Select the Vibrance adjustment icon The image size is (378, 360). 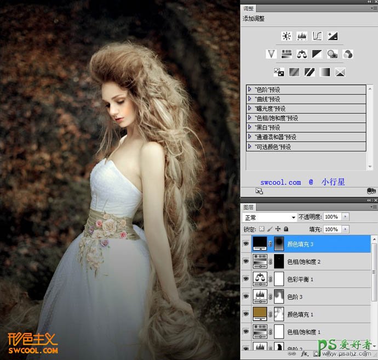[x=271, y=54]
